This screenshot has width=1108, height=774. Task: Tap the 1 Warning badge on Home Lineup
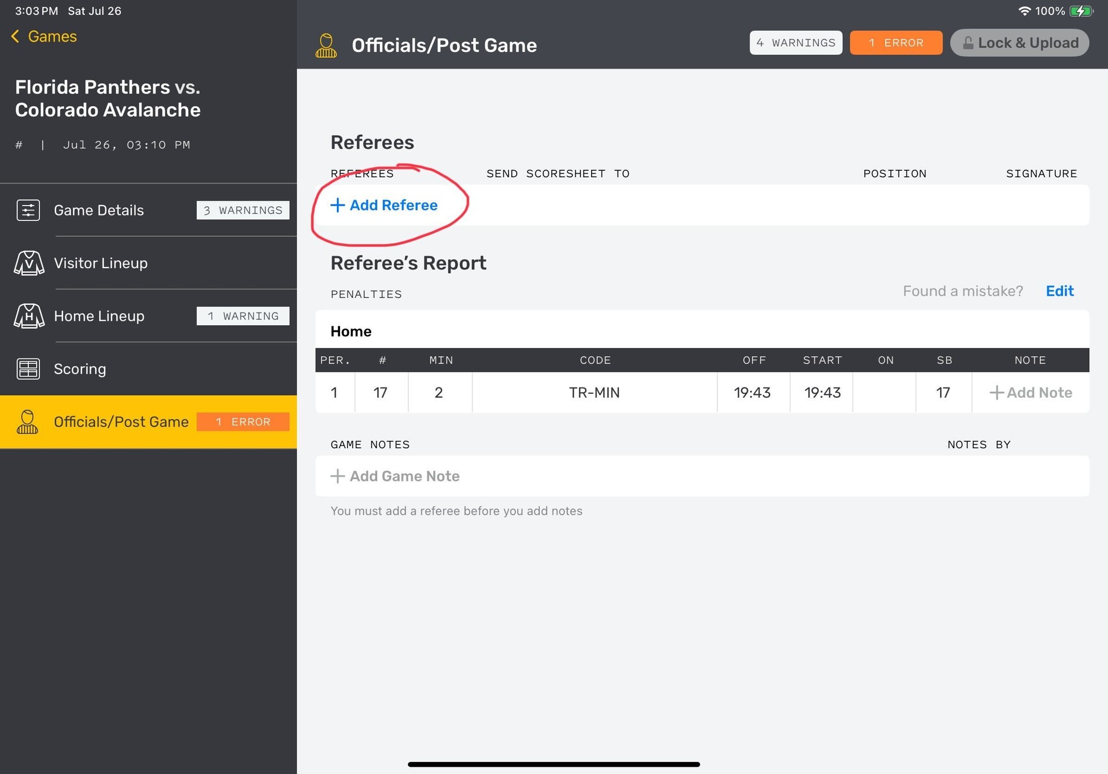(243, 316)
